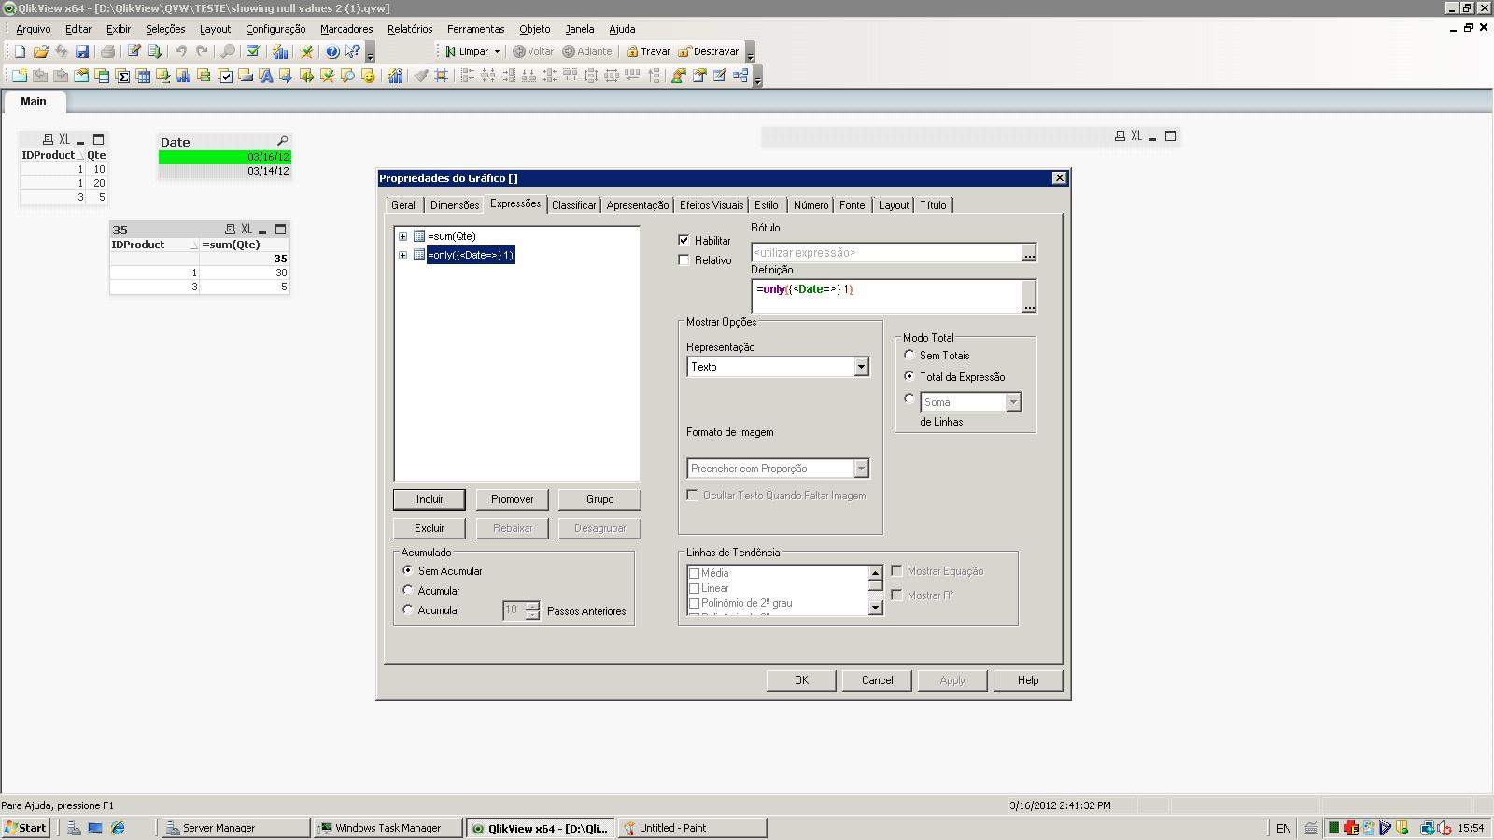Expand the =sum(Qte) expression node
The height and width of the screenshot is (840, 1494).
(402, 237)
